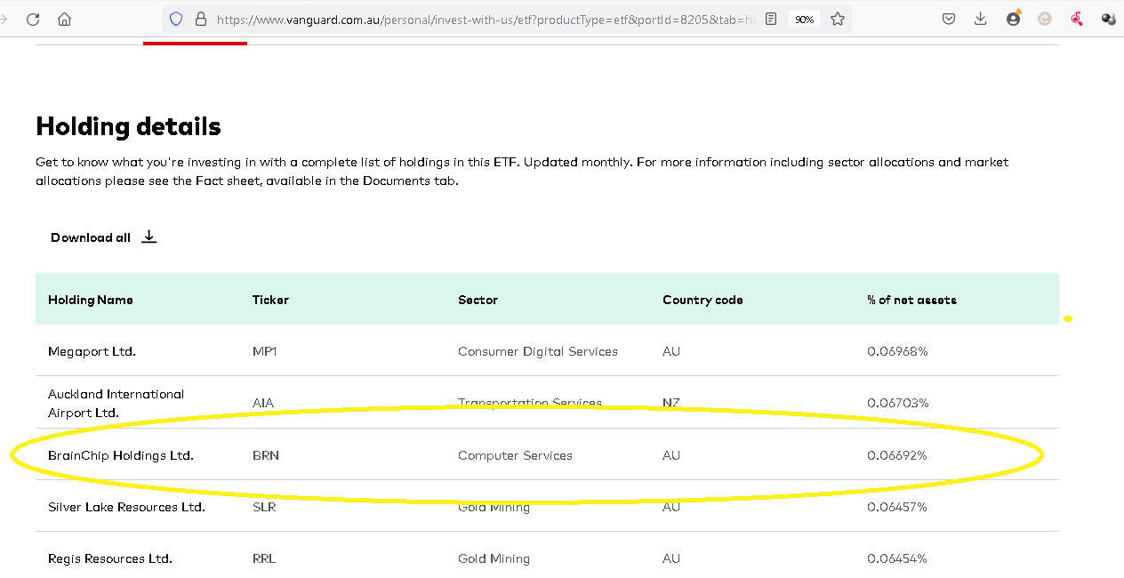Click the Ticker column header
Image resolution: width=1124 pixels, height=578 pixels.
(270, 300)
